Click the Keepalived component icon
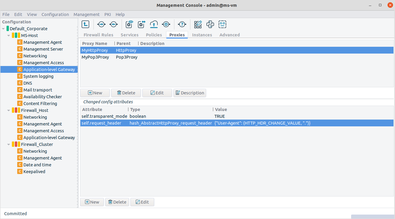Image resolution: width=395 pixels, height=219 pixels. [20, 172]
